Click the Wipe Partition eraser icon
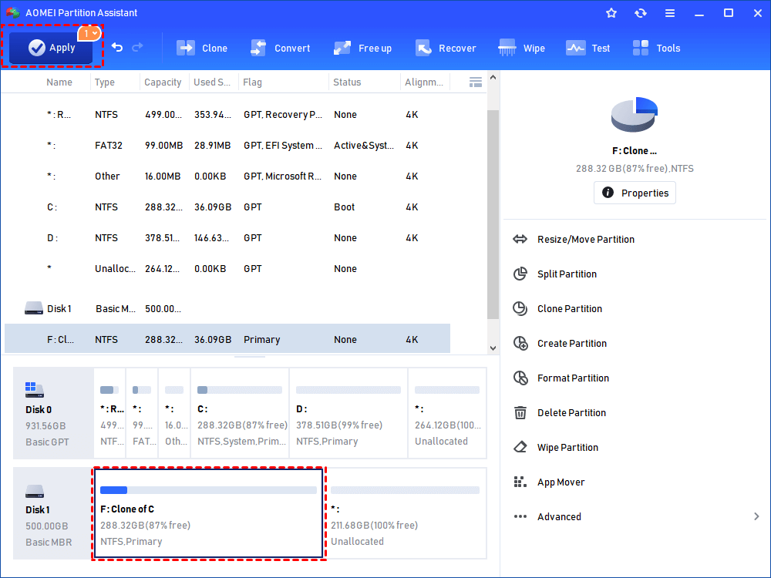The height and width of the screenshot is (578, 771). [520, 447]
